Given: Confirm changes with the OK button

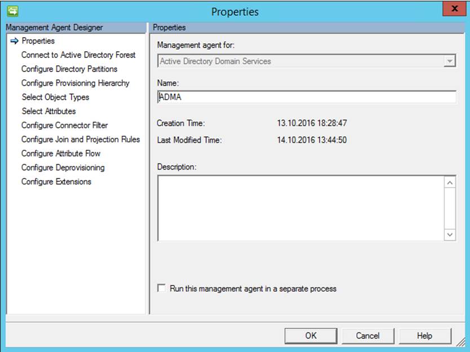Looking at the screenshot, I should pyautogui.click(x=311, y=335).
